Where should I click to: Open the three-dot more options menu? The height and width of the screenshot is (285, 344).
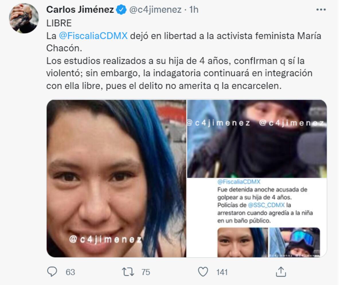click(x=321, y=10)
